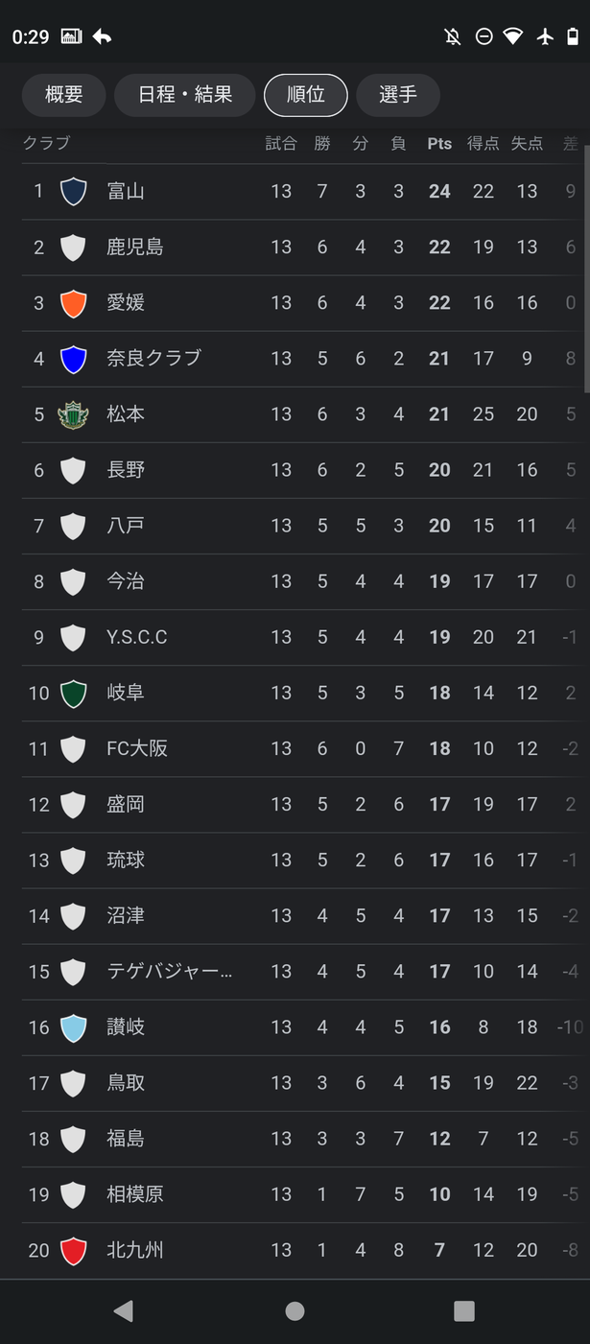Select the 順位 tab
This screenshot has width=590, height=1344.
click(x=306, y=95)
